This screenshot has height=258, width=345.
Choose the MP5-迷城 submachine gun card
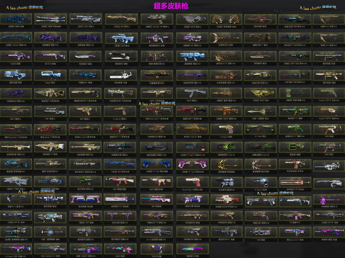pos(329,130)
